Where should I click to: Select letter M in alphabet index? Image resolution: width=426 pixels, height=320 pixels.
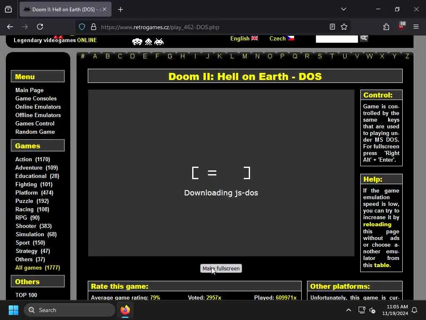pyautogui.click(x=245, y=56)
